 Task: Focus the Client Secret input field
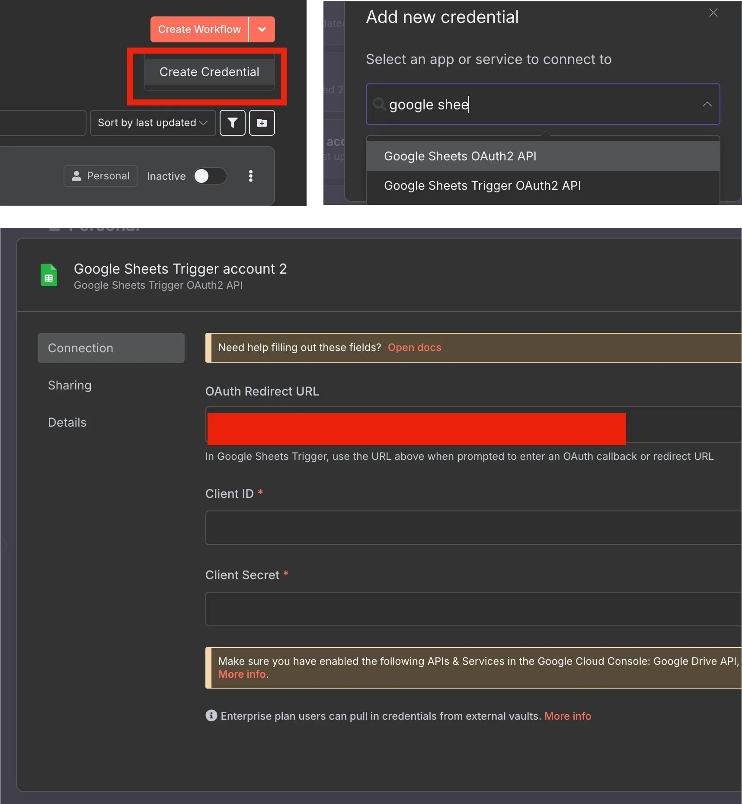point(473,609)
